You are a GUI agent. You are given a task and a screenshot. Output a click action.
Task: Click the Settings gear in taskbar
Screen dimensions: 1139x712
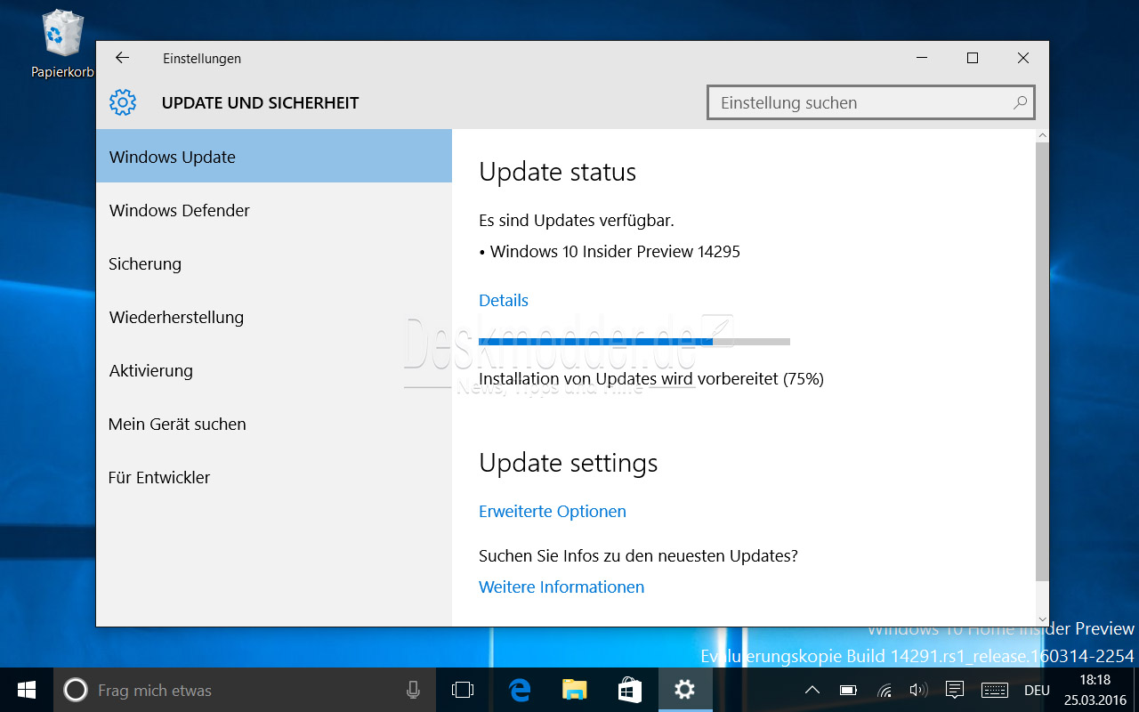(684, 690)
